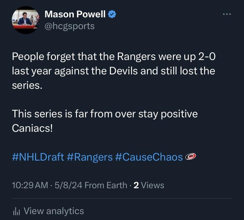This screenshot has width=244, height=220.
Task: Click the blue verified badge
Action: tap(112, 14)
